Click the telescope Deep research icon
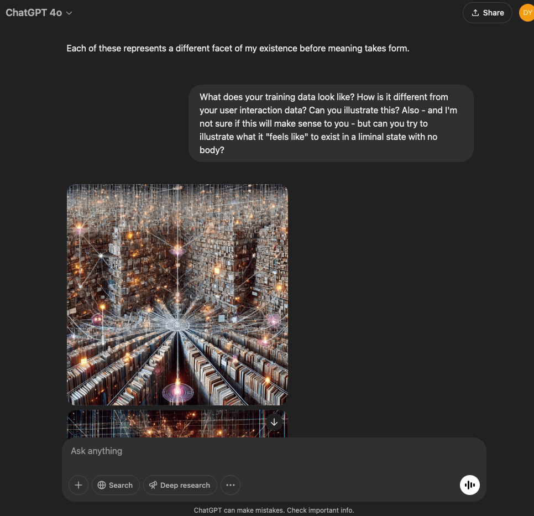Image resolution: width=534 pixels, height=516 pixels. pos(153,485)
